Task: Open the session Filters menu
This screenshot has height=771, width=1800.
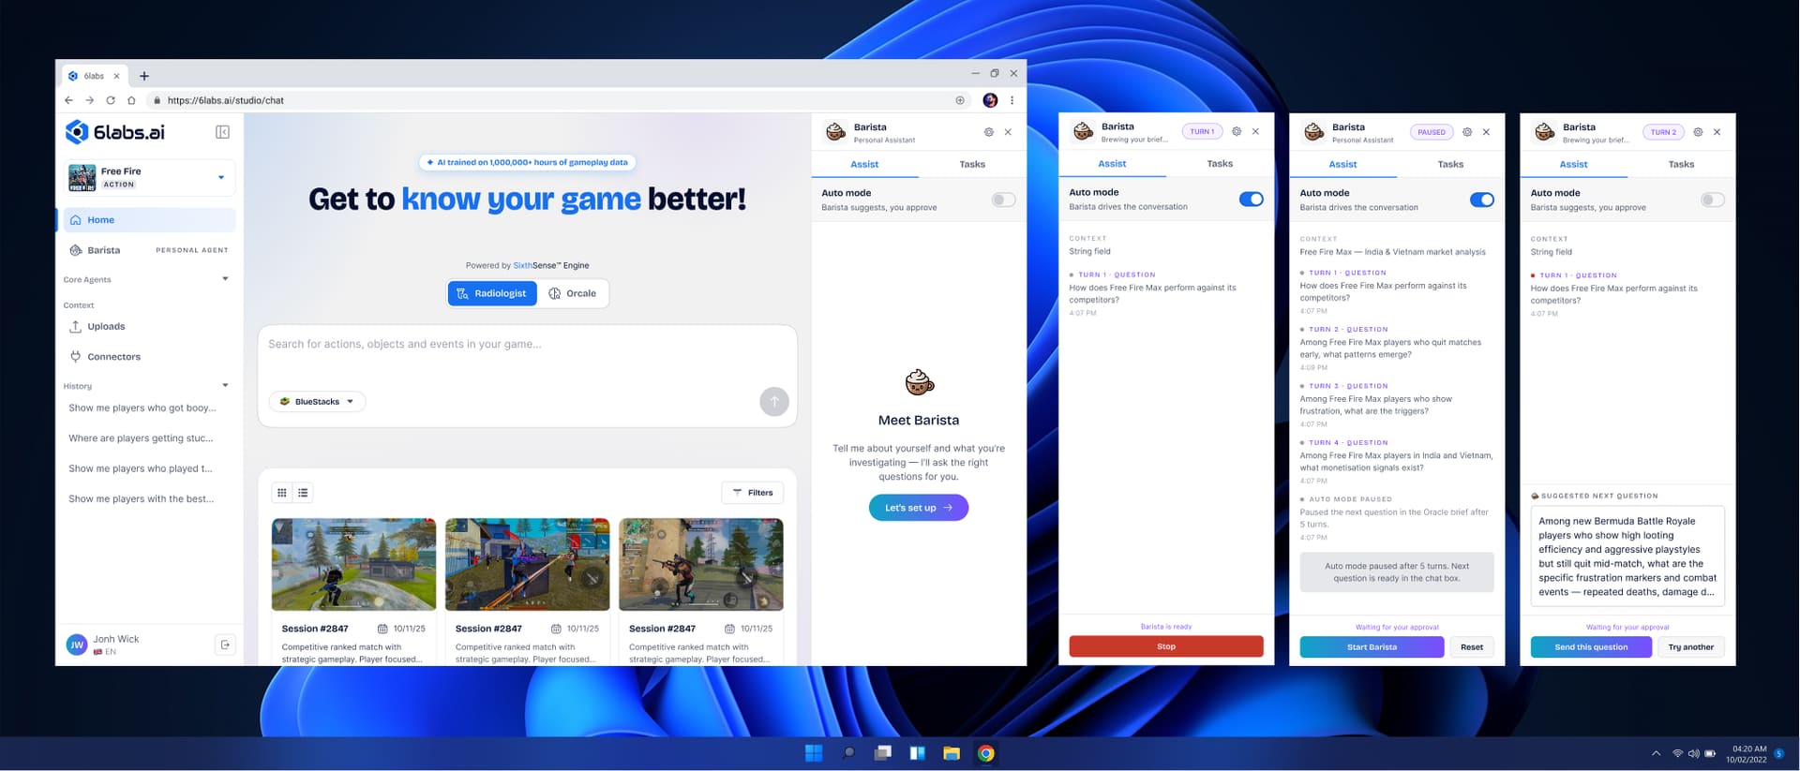Action: (753, 493)
